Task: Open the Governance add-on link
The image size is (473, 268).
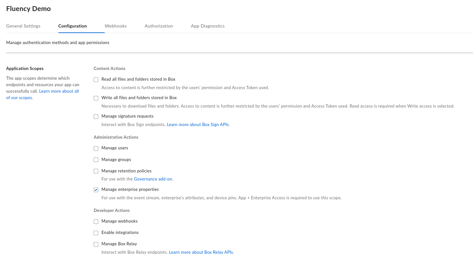Action: pyautogui.click(x=153, y=179)
